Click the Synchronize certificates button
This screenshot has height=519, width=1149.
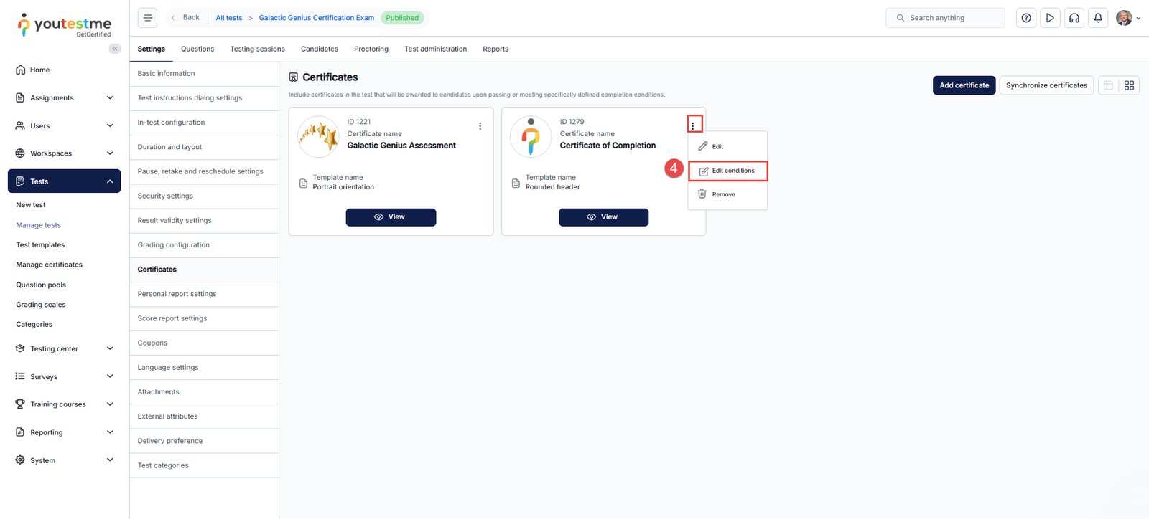[x=1046, y=85]
